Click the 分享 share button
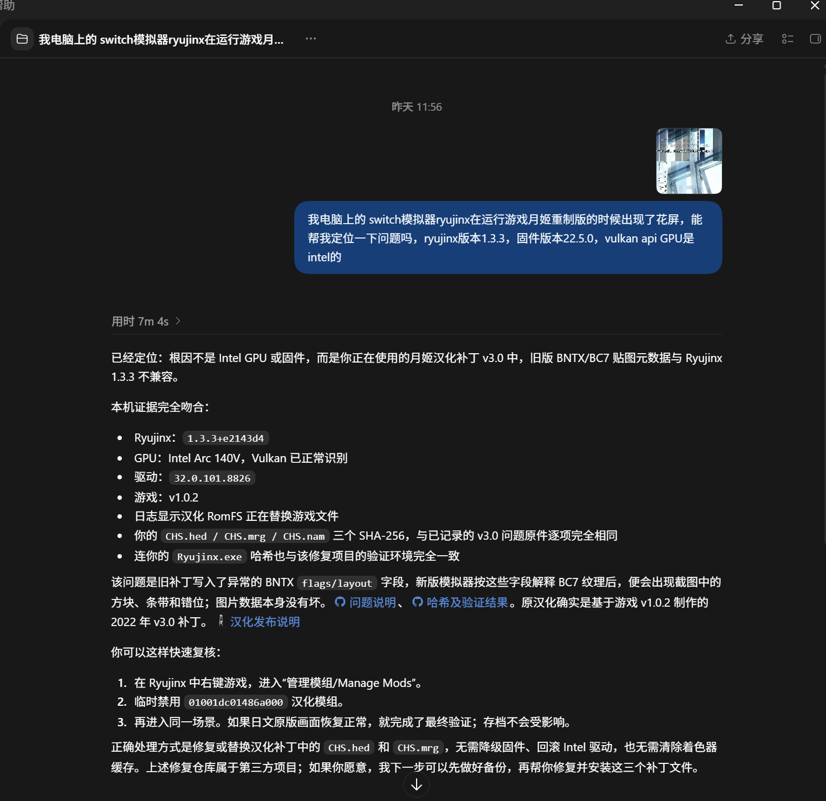 (x=745, y=39)
